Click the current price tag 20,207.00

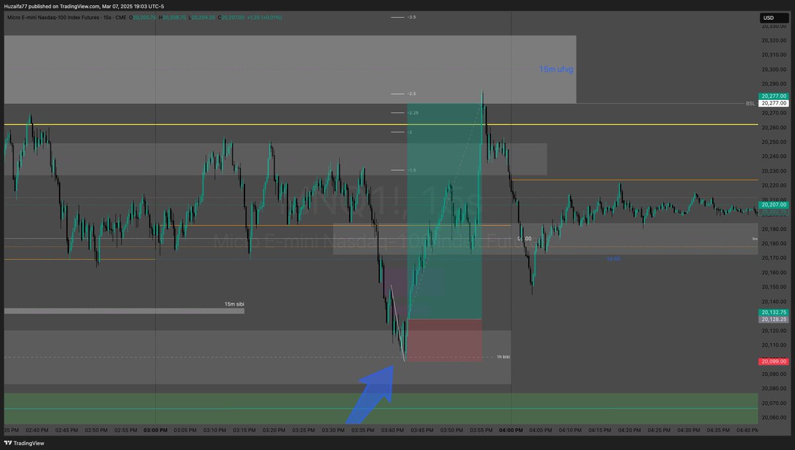click(774, 205)
